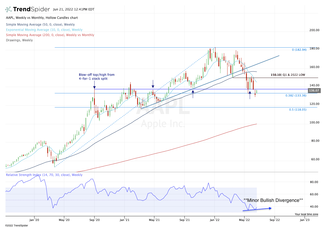Viewport: 326px width, 228px height.
Task: Expand the AAPL symbol selector
Action: click(9, 18)
